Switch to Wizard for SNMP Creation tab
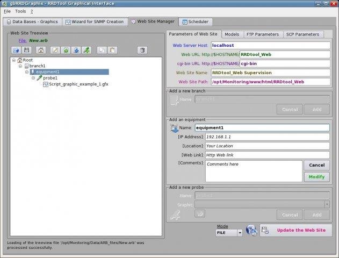This screenshot has height=258, width=339. point(95,22)
